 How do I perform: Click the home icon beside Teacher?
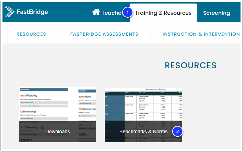pos(96,12)
